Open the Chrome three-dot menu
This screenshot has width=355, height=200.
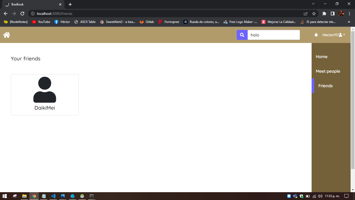[349, 14]
